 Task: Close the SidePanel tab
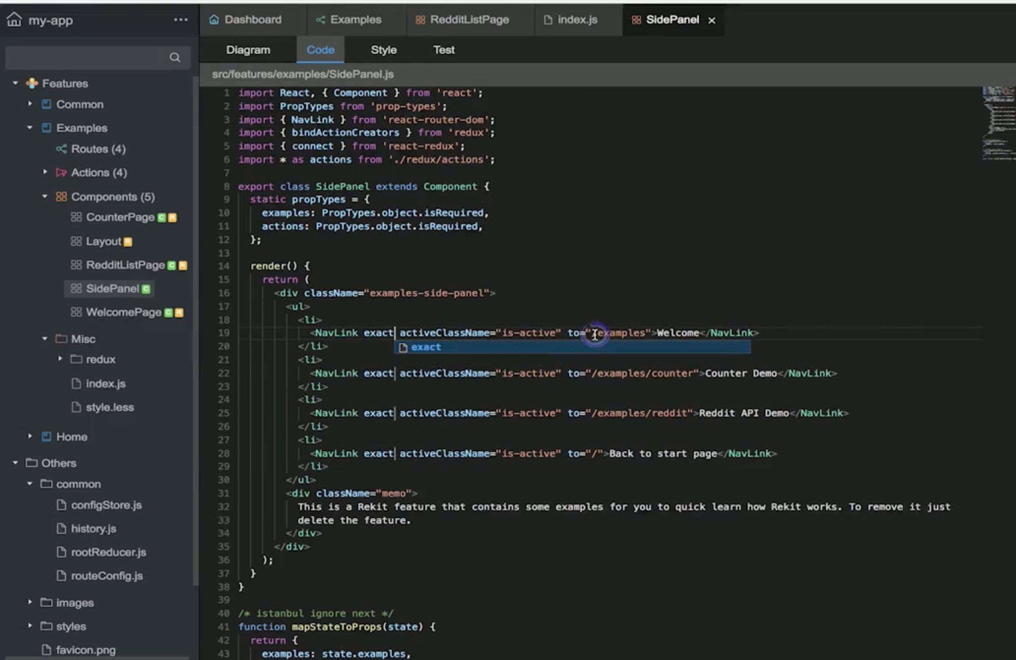(x=712, y=20)
